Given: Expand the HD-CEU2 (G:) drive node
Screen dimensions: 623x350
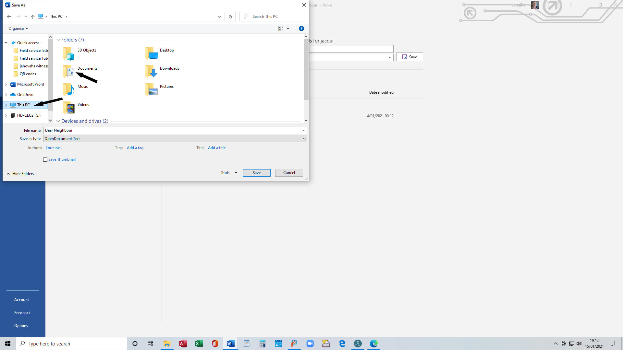Looking at the screenshot, I should pyautogui.click(x=6, y=115).
